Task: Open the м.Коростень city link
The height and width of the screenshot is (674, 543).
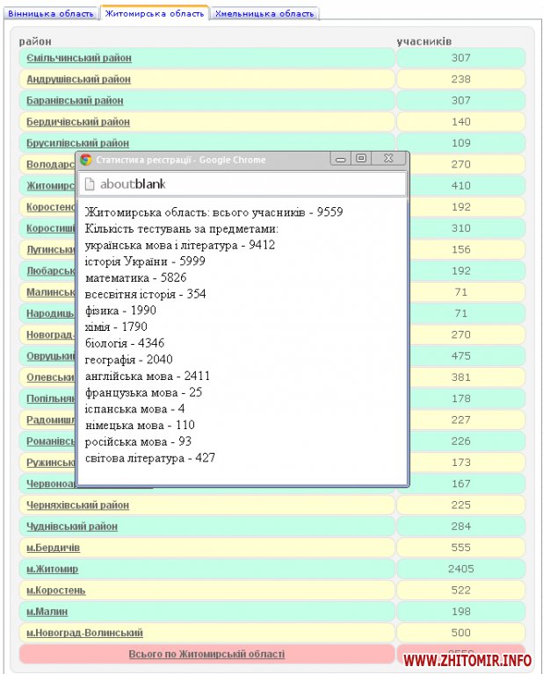Action: coord(56,590)
